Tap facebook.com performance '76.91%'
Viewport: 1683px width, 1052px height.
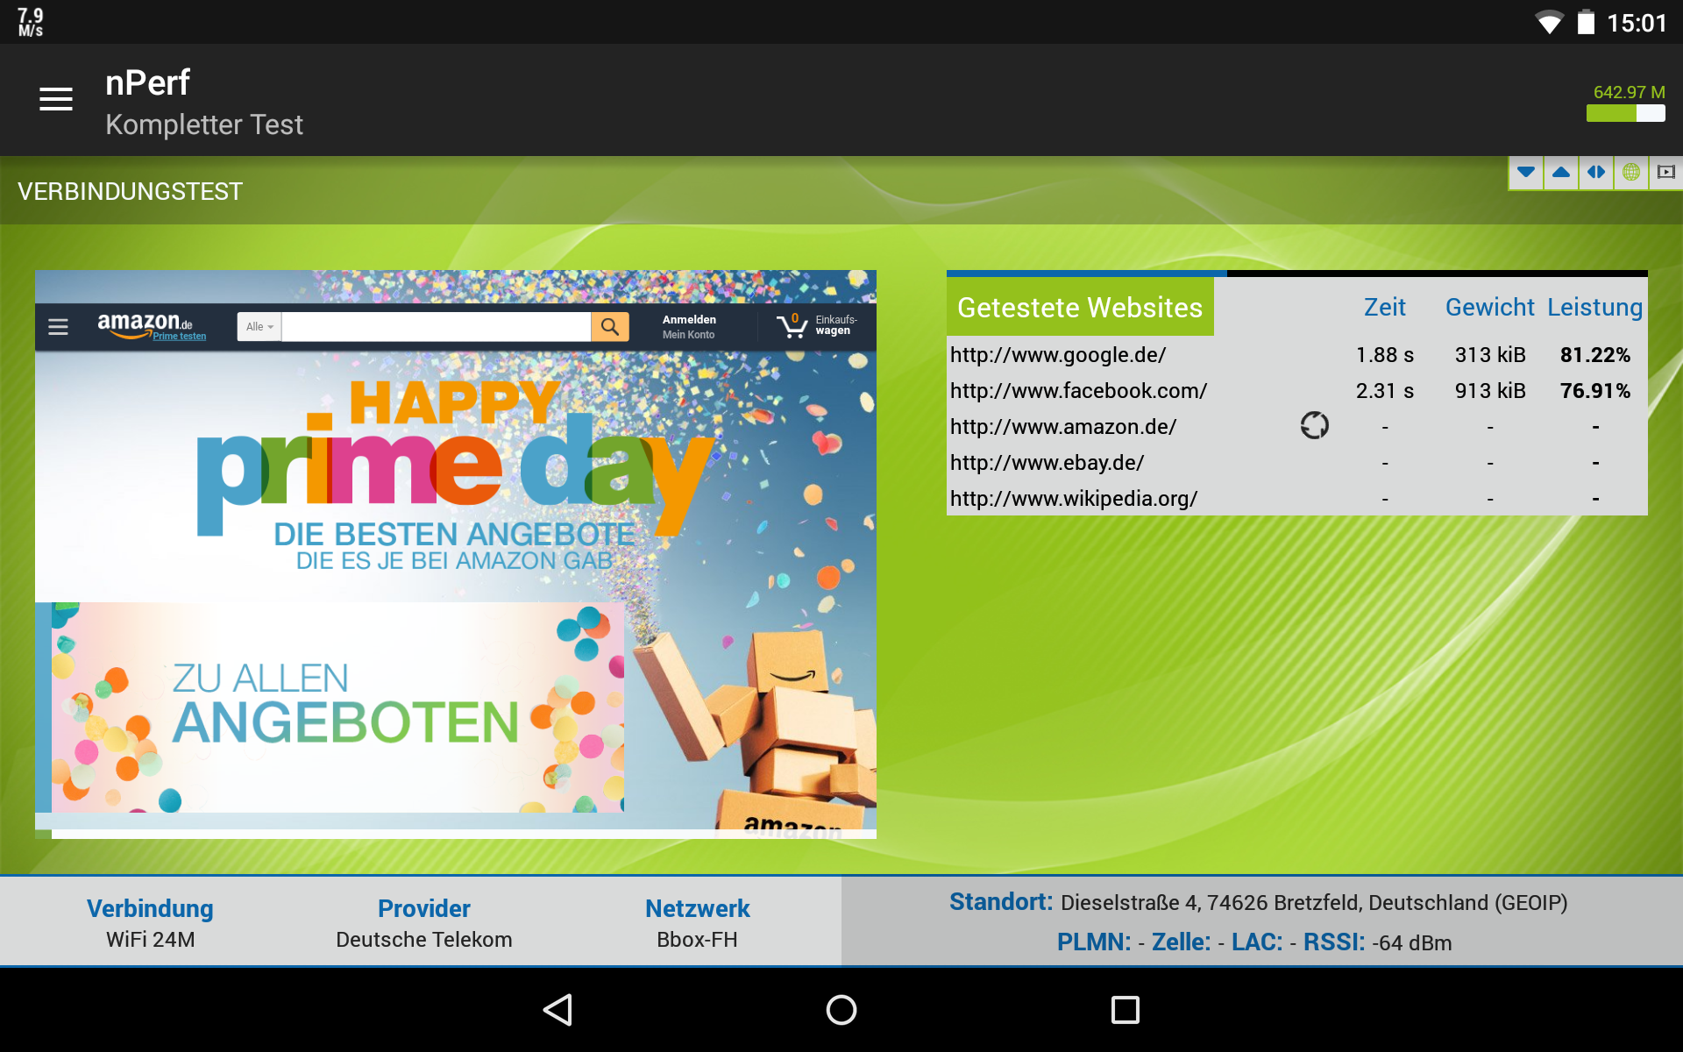[x=1595, y=391]
